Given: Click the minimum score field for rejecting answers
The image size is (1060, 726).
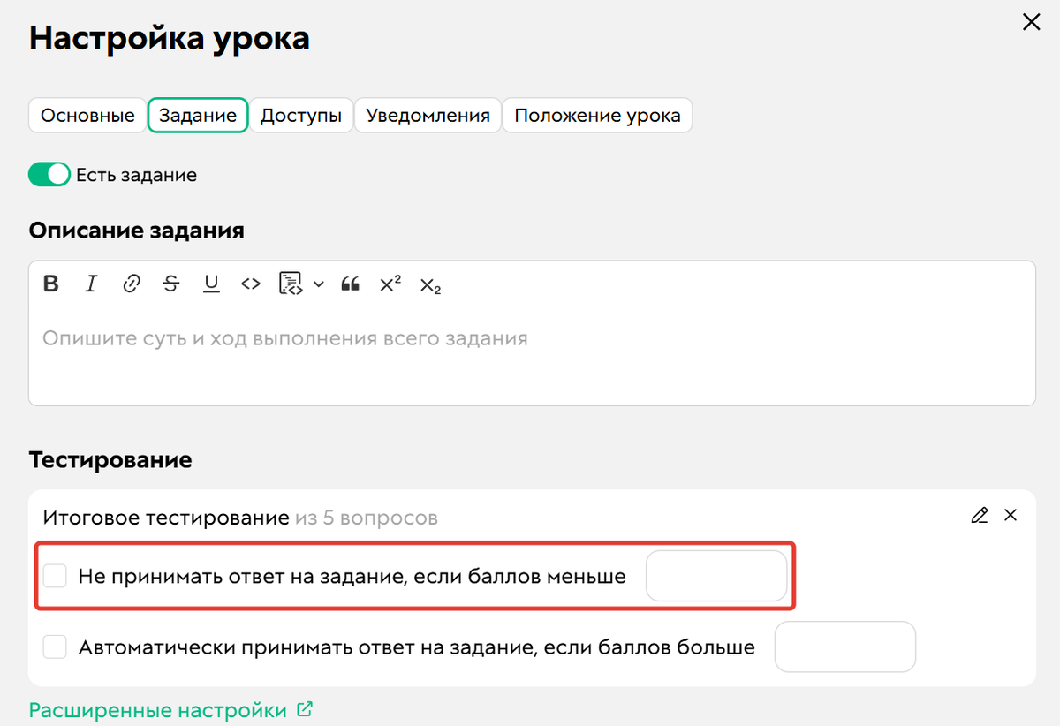Looking at the screenshot, I should tap(716, 576).
